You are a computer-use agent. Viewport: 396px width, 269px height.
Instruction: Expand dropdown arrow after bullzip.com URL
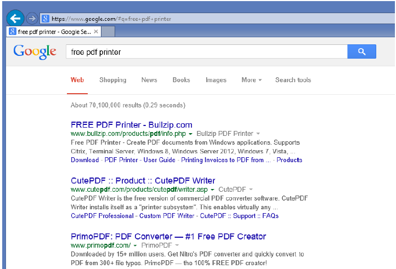point(190,134)
